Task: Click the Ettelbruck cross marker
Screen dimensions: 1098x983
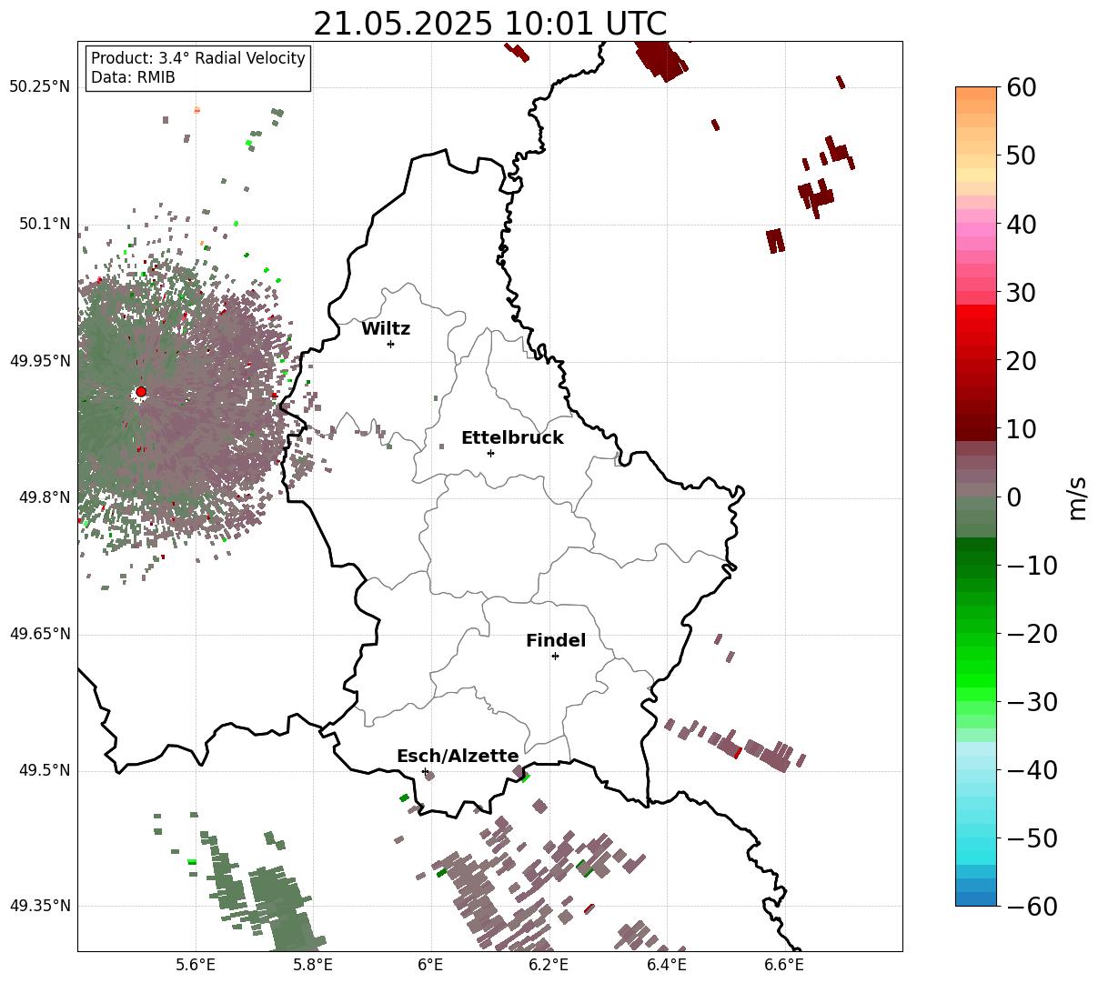Action: pos(490,453)
